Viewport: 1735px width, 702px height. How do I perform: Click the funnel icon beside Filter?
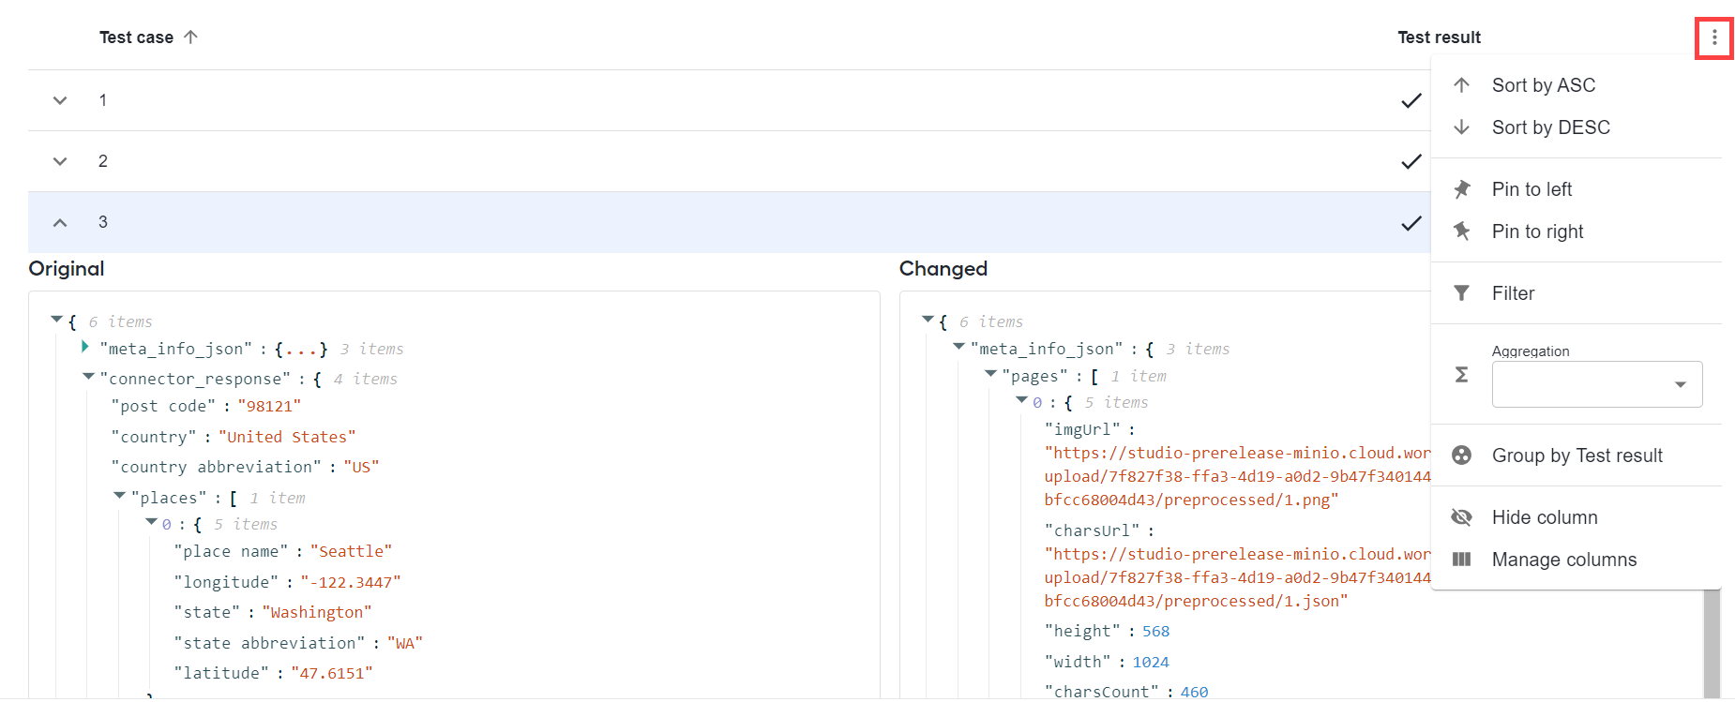[x=1461, y=293]
